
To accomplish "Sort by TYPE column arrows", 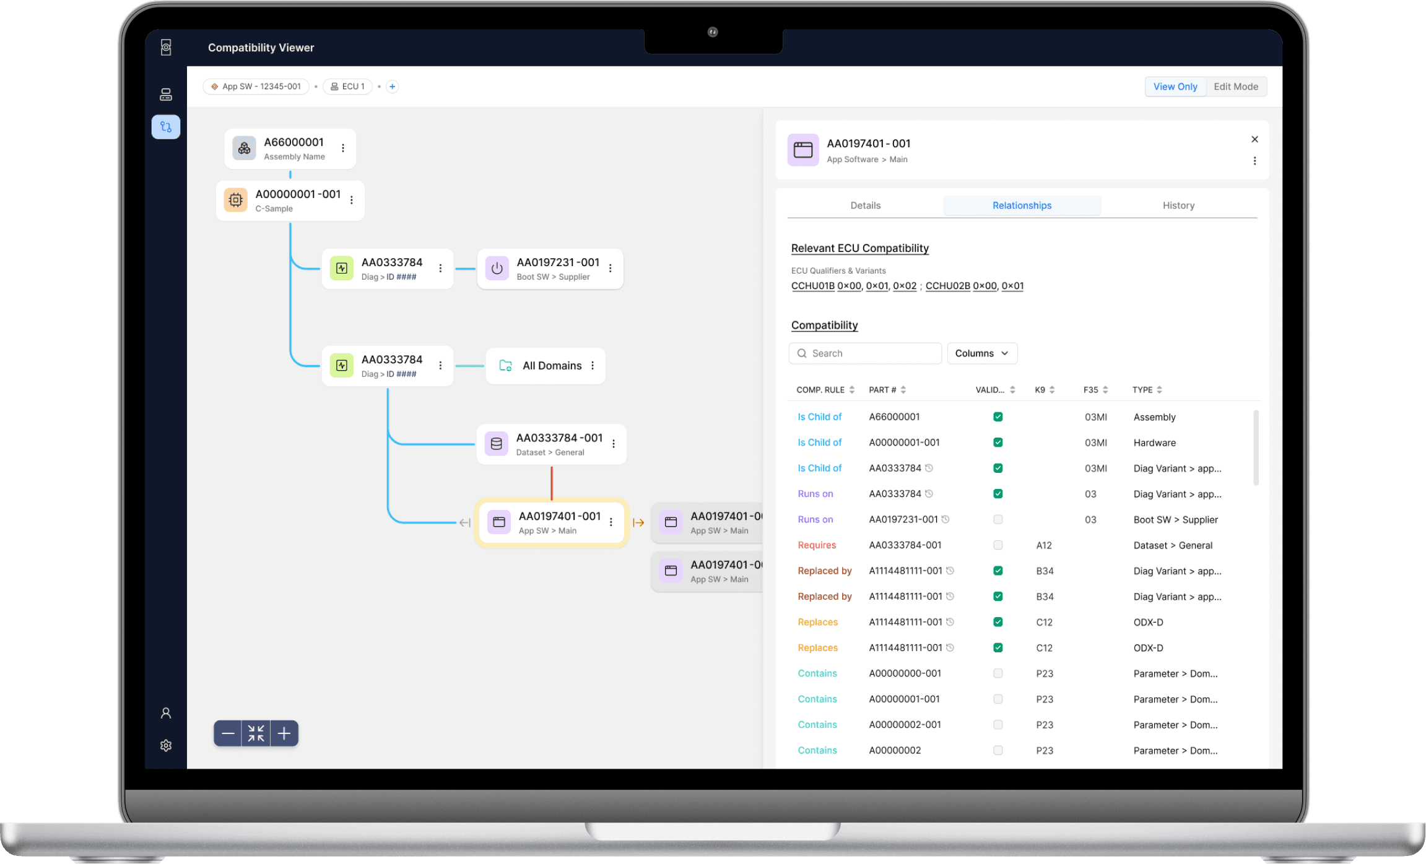I will [x=1159, y=390].
